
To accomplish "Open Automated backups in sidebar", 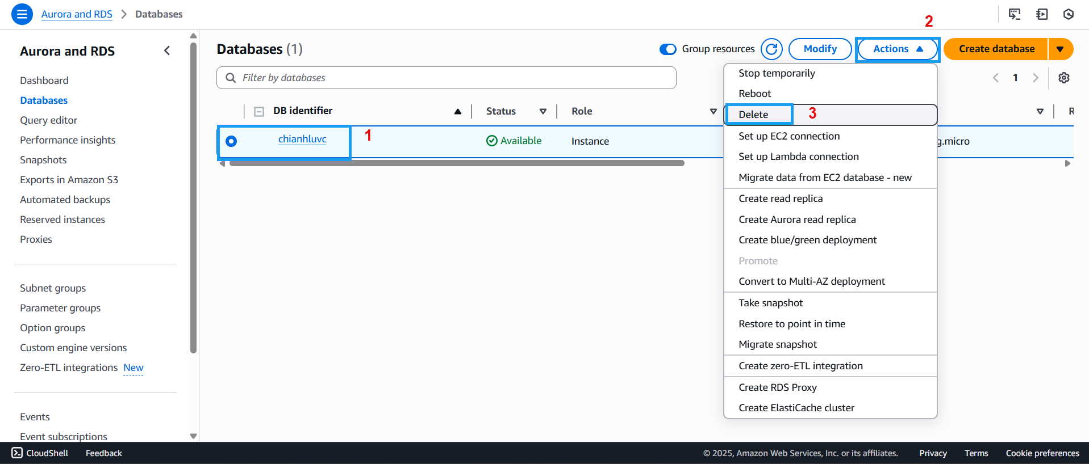I will (x=65, y=200).
